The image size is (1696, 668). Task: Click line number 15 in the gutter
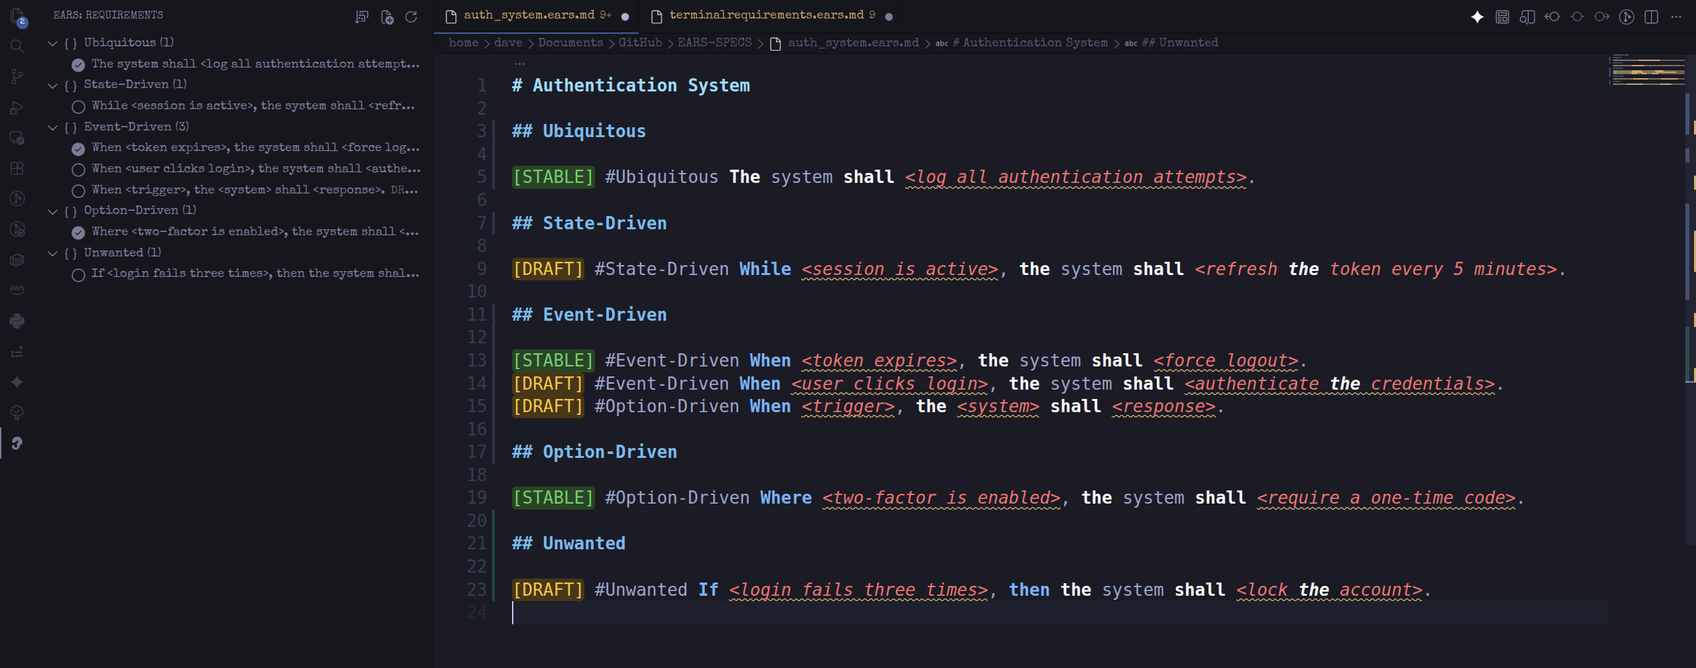coord(477,406)
